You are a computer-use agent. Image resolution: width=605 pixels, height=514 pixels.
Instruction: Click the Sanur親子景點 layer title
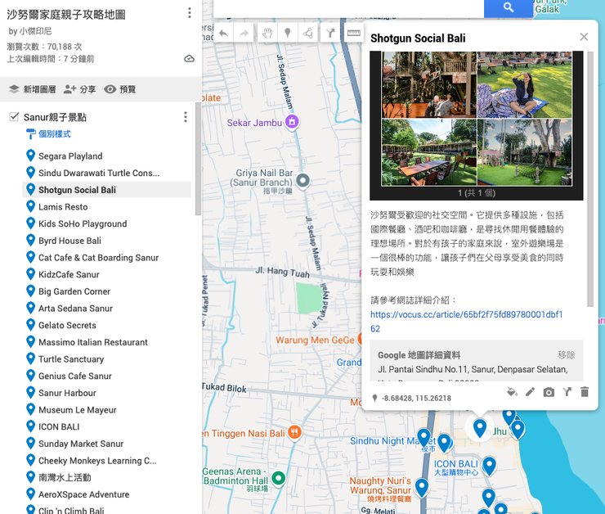tap(55, 117)
